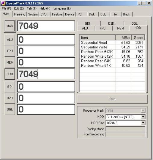Show the MEM results tab
The width and height of the screenshot is (153, 160).
121,28
